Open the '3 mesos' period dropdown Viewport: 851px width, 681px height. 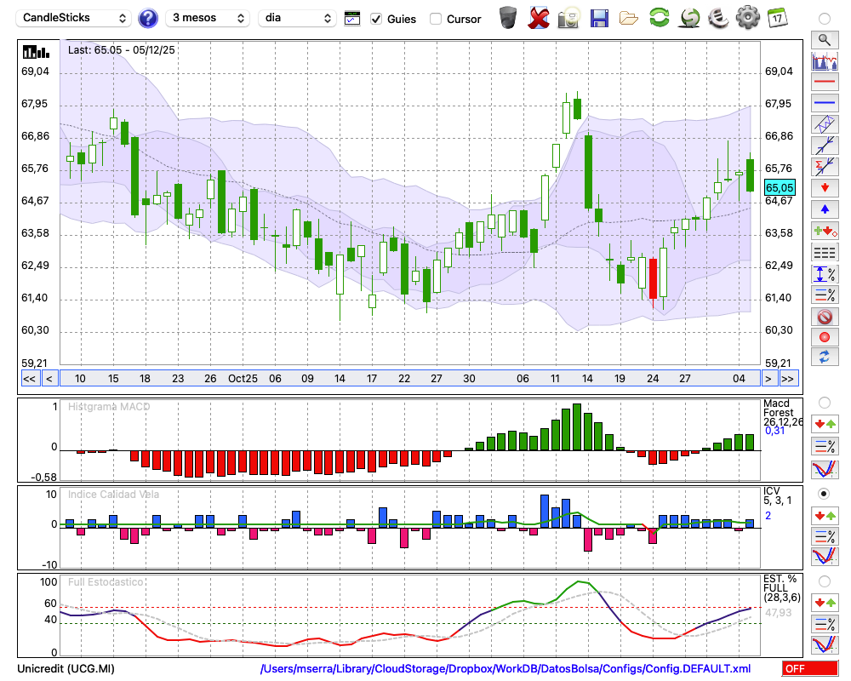coord(208,18)
